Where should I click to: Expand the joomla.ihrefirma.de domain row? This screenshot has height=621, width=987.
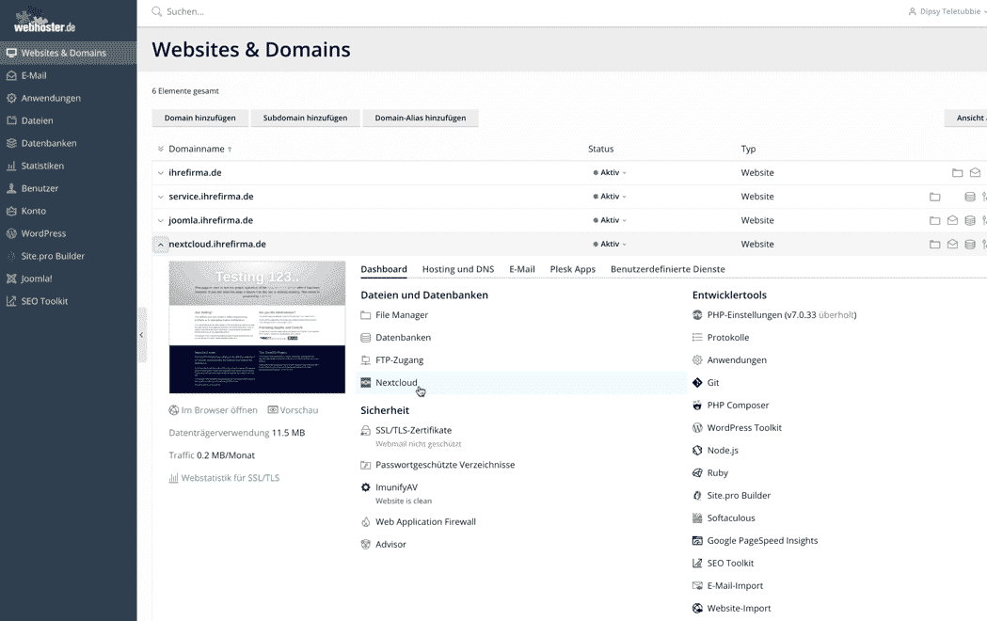(161, 221)
